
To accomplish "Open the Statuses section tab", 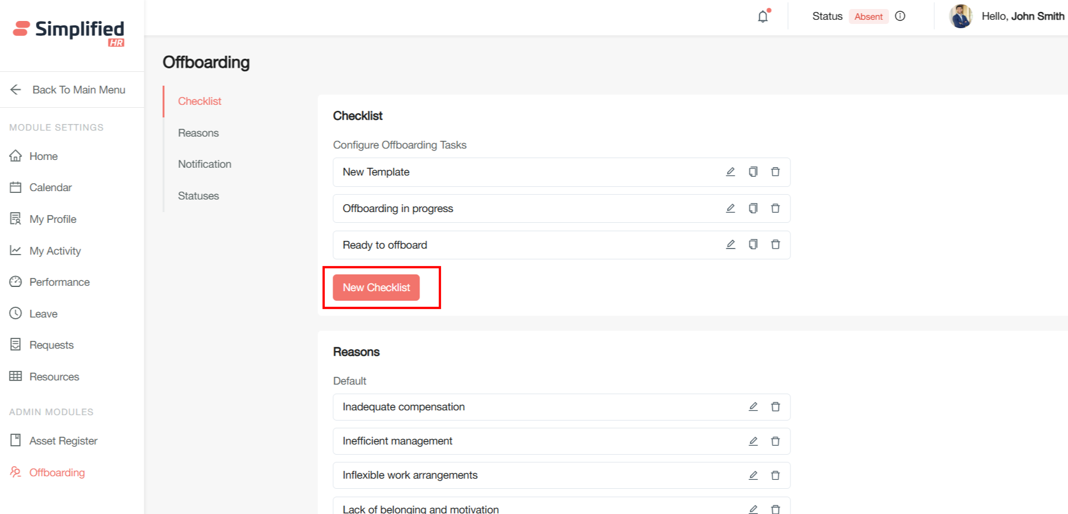I will [x=198, y=196].
